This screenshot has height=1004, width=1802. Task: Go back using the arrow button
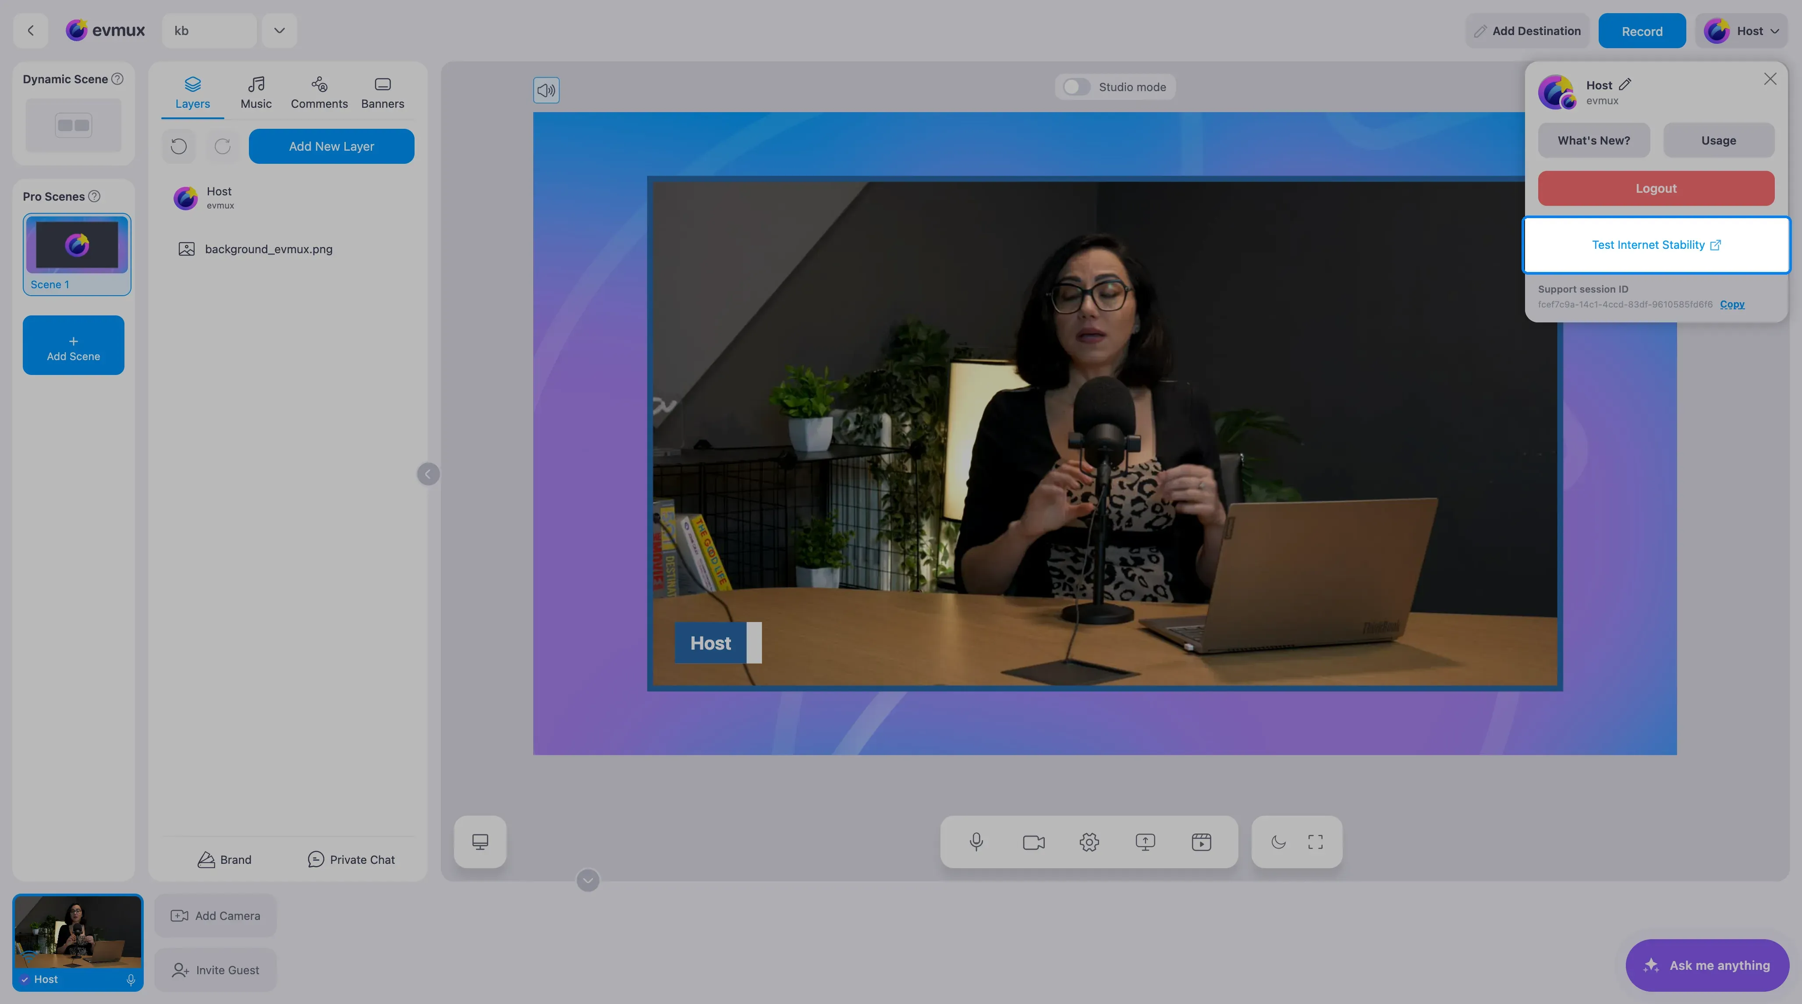(30, 31)
